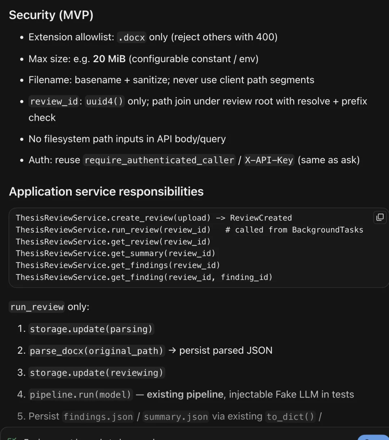Click the X-API-Key code chip
389x440 pixels.
click(269, 160)
